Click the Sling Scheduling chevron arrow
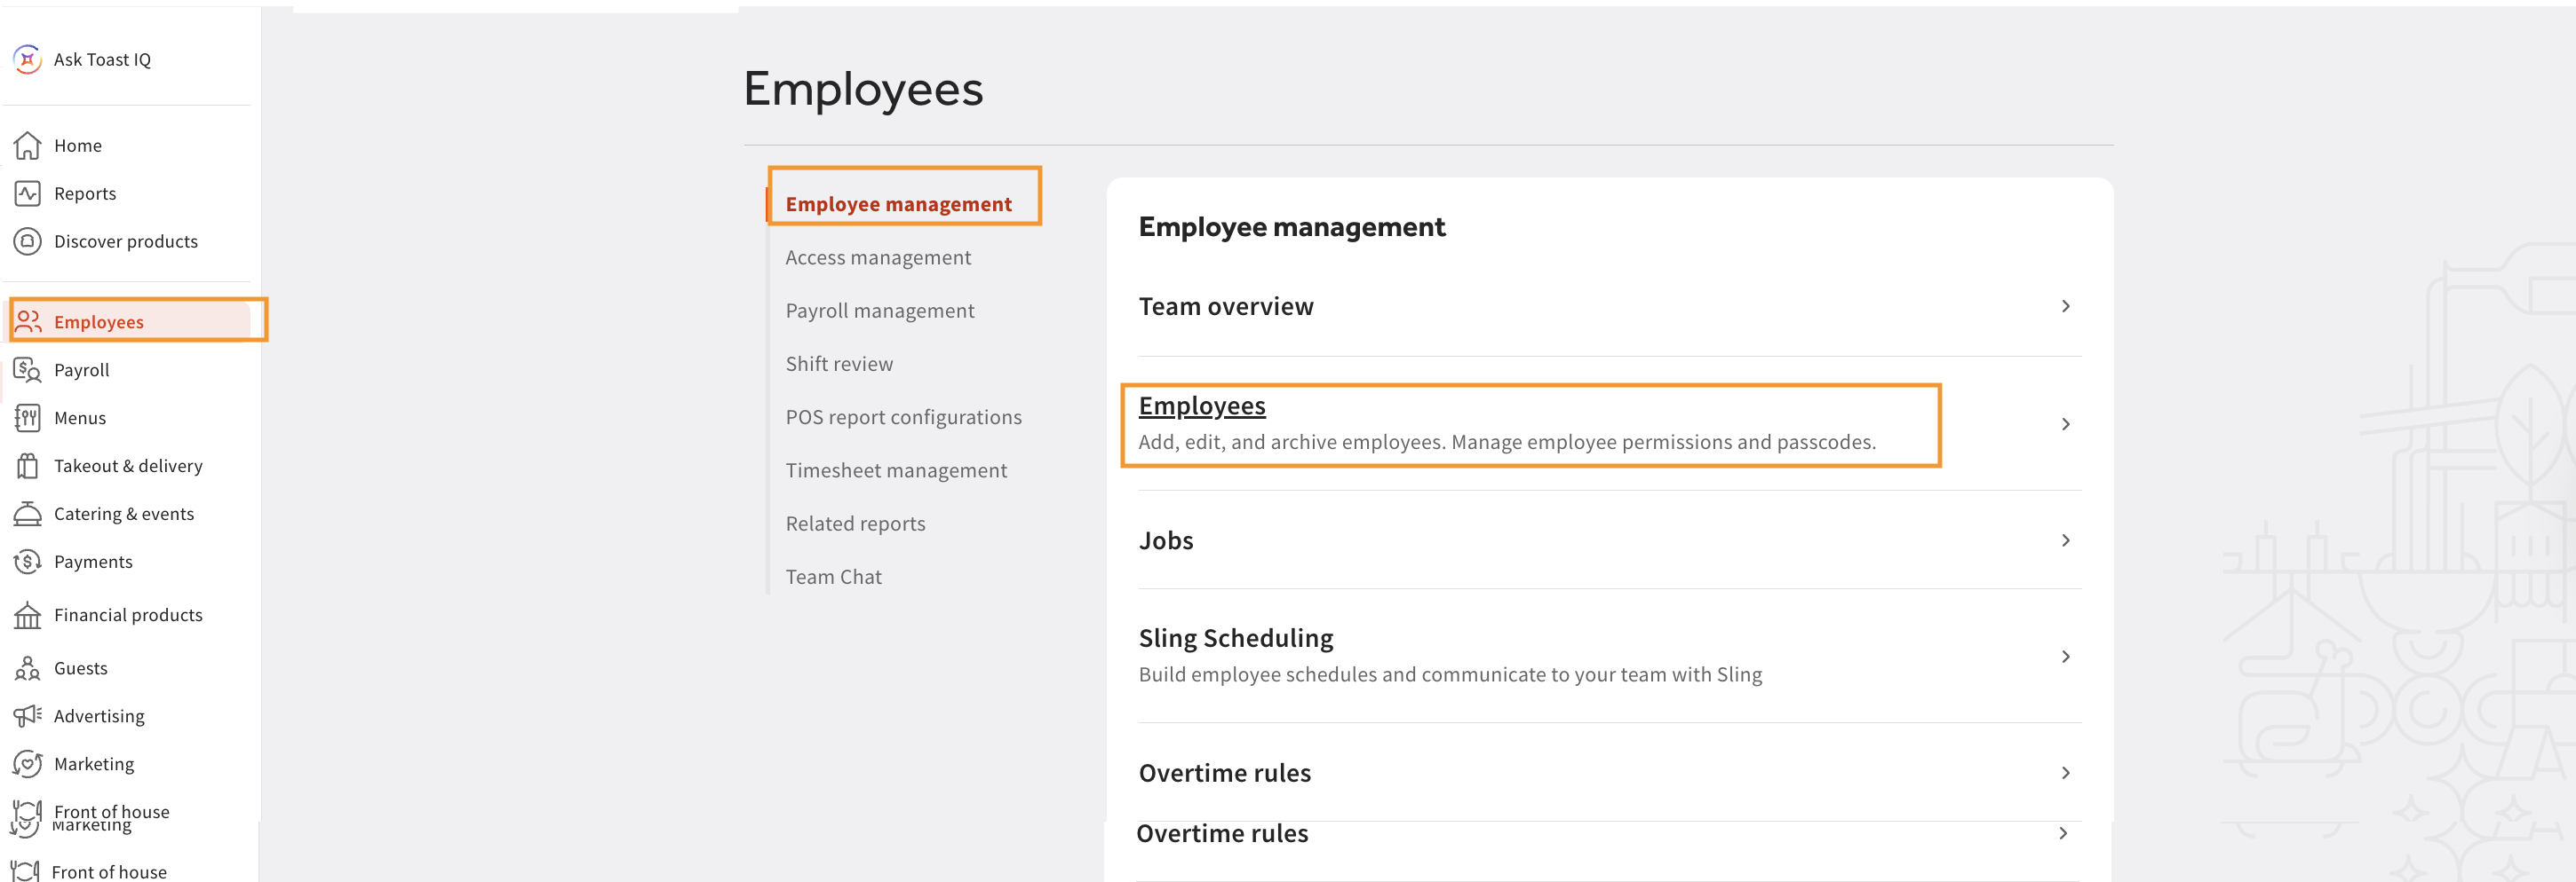 2065,658
